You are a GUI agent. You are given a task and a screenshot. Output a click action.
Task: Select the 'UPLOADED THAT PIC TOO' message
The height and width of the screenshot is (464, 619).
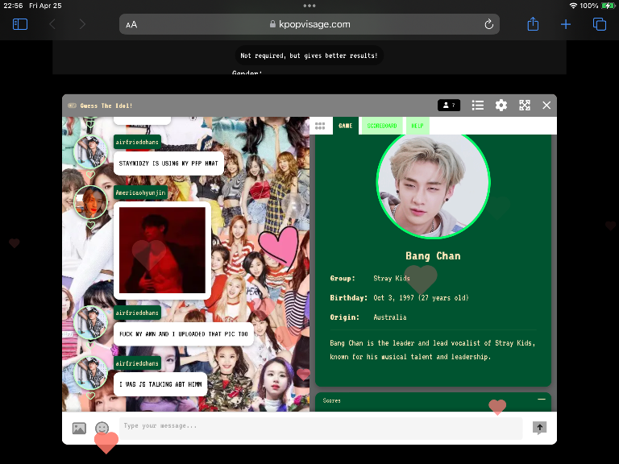(x=184, y=334)
